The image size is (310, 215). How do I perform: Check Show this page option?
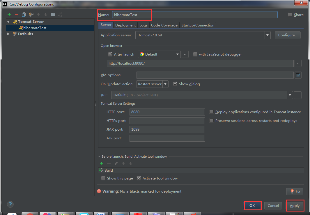[x=103, y=178]
